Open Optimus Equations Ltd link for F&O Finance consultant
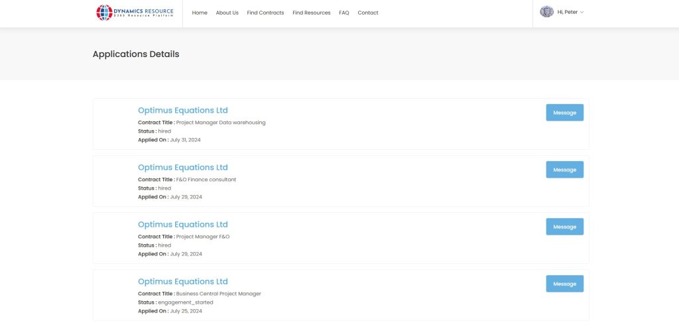The height and width of the screenshot is (329, 679). pos(182,167)
